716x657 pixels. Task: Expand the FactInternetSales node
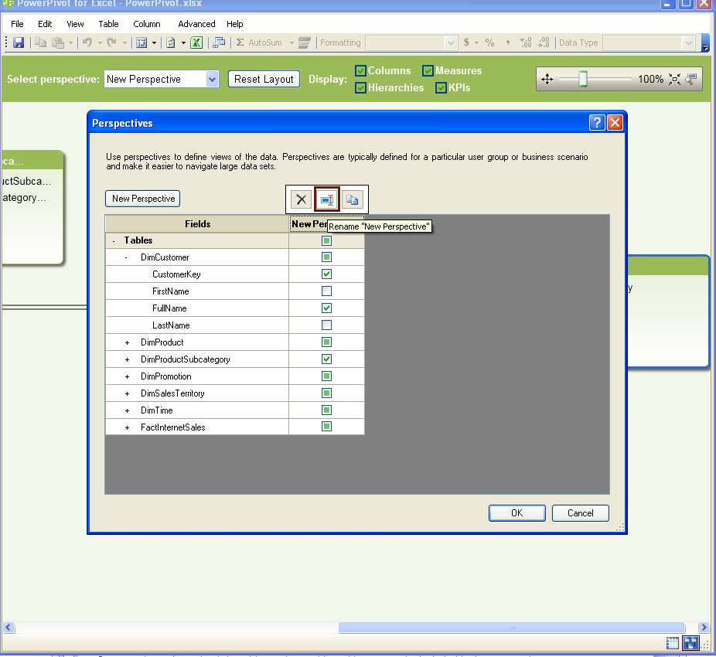coord(127,427)
